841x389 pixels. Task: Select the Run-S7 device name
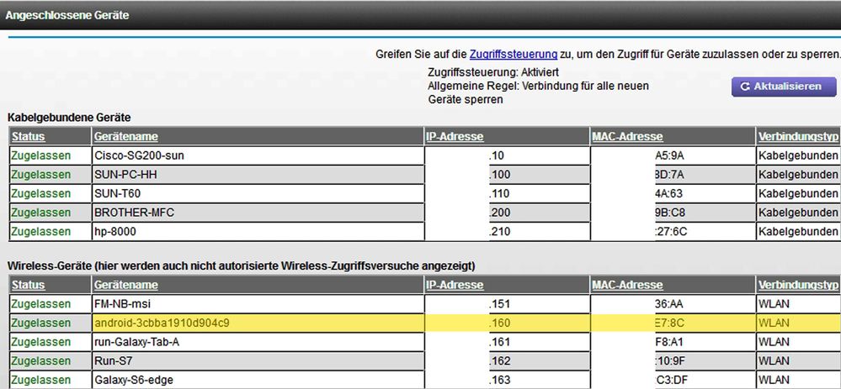pos(112,360)
